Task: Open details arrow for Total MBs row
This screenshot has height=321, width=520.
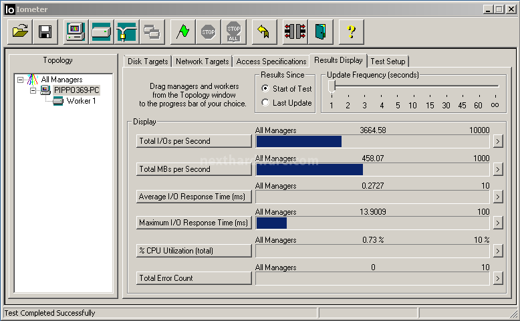Action: (x=498, y=169)
